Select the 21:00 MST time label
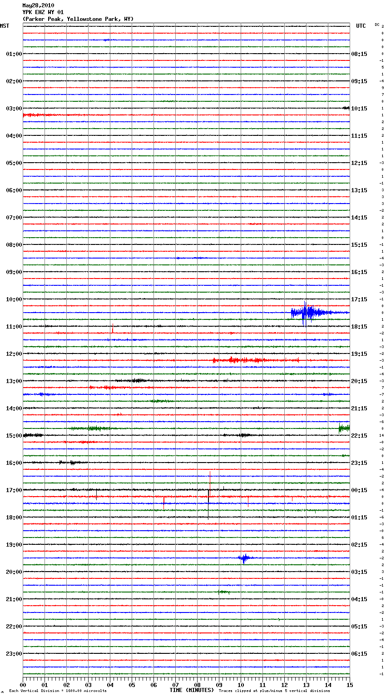This screenshot has height=697, width=386. (14, 599)
